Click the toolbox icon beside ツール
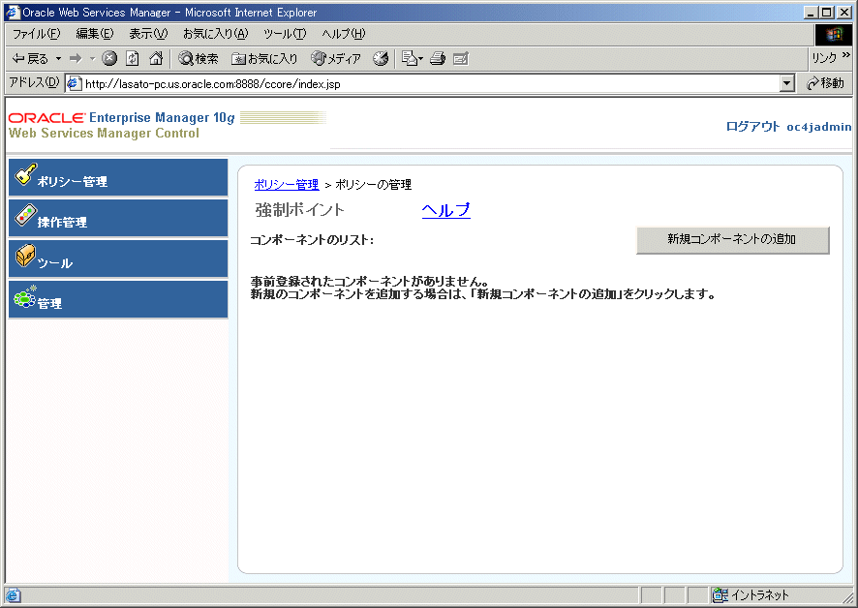Screen dimensions: 858x608 (x=26, y=256)
